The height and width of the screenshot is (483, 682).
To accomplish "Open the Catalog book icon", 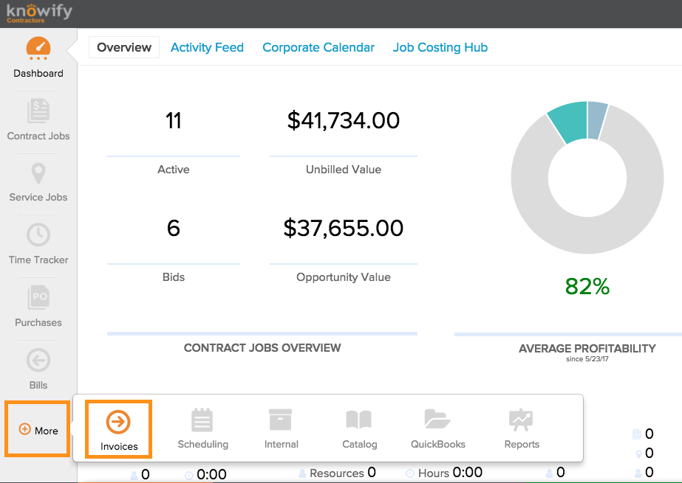I will tap(359, 420).
